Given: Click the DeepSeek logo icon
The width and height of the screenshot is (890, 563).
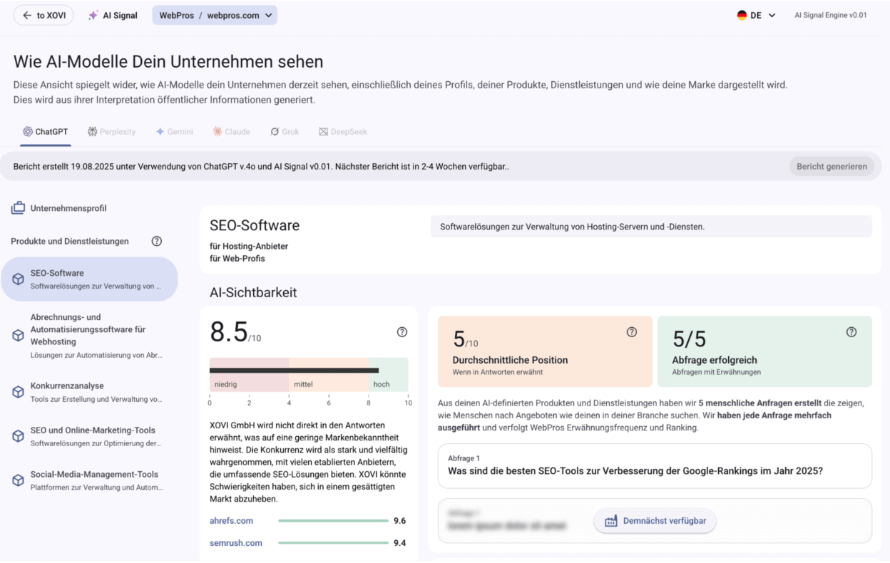Looking at the screenshot, I should tap(324, 132).
